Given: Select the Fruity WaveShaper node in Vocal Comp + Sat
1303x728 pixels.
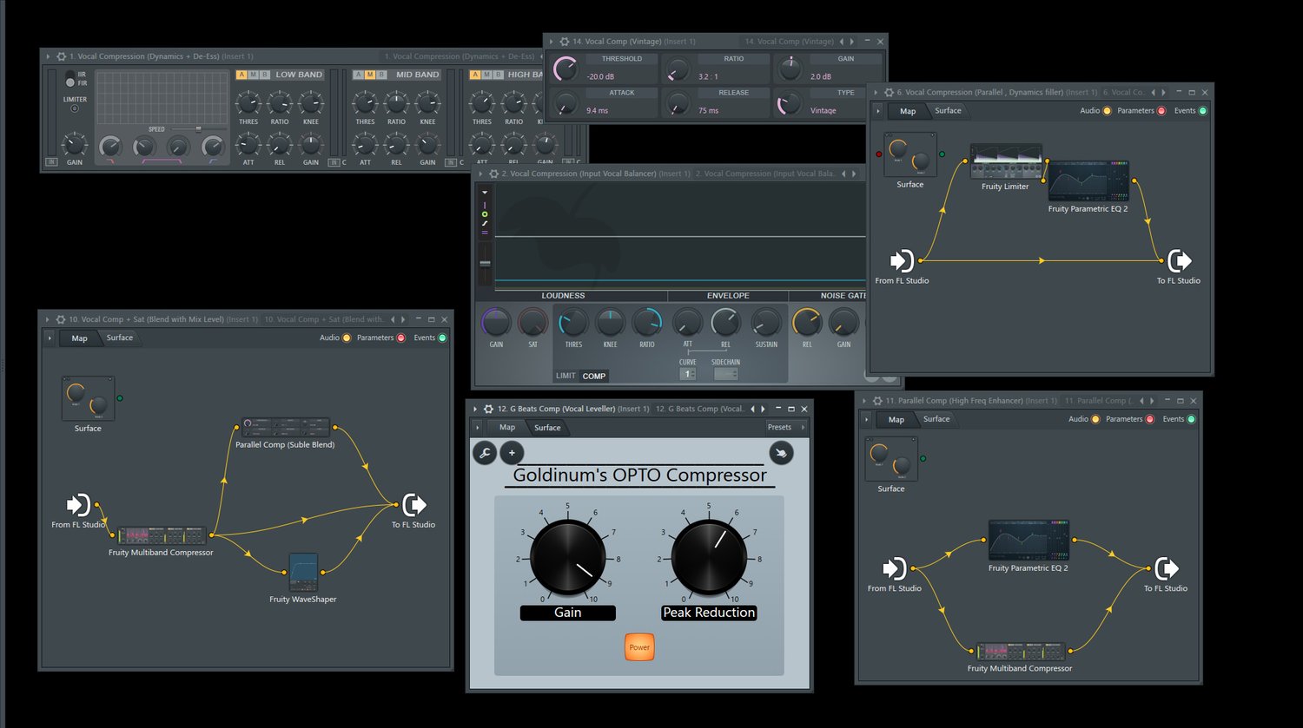Looking at the screenshot, I should (303, 573).
